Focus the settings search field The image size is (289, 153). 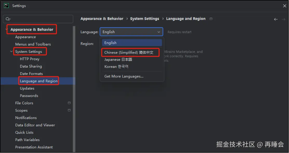pos(38,19)
